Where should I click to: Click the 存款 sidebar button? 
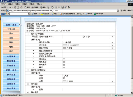[x=11, y=38]
